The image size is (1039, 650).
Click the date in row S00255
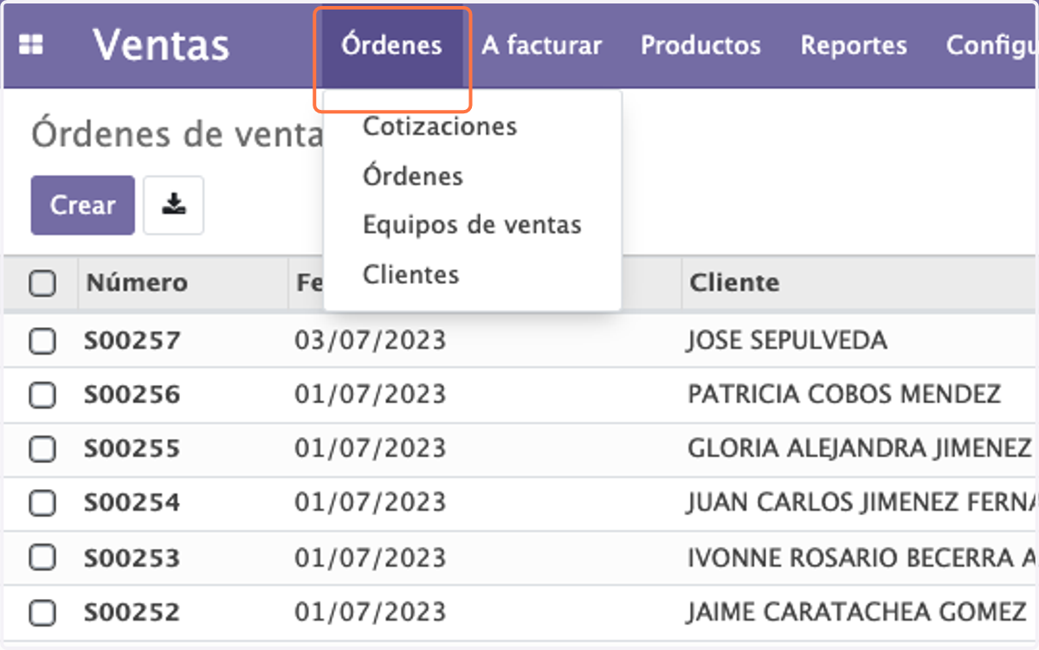tap(370, 448)
